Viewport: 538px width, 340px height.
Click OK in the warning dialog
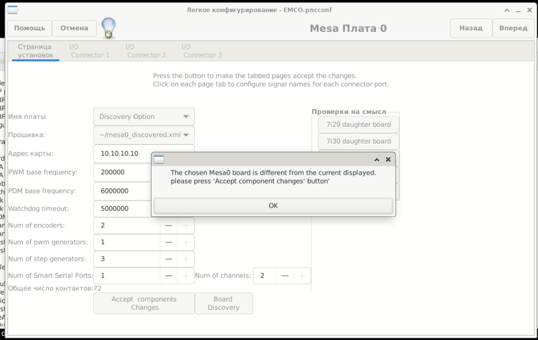pyautogui.click(x=273, y=205)
